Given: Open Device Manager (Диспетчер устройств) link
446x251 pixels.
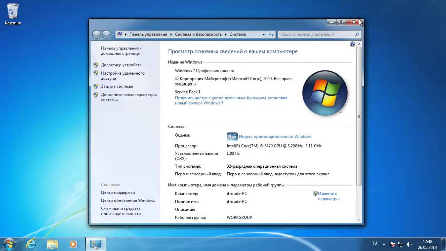Looking at the screenshot, I should [121, 65].
